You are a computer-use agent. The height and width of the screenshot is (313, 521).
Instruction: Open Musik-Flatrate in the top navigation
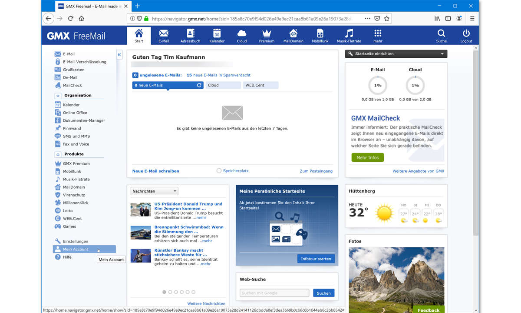point(349,36)
